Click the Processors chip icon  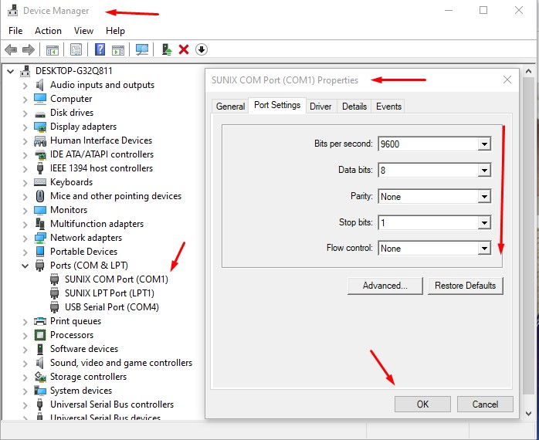tap(40, 335)
